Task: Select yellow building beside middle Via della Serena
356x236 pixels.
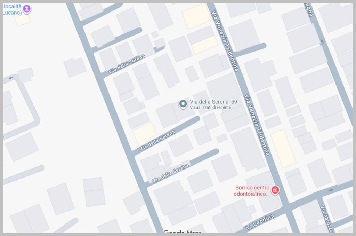Action: click(144, 134)
